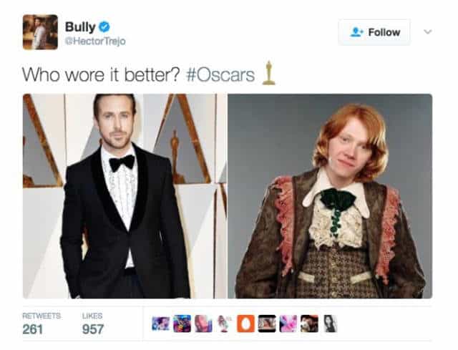Image resolution: width=458 pixels, height=350 pixels.
Task: Open the #Oscars hashtag link
Action: click(x=220, y=75)
